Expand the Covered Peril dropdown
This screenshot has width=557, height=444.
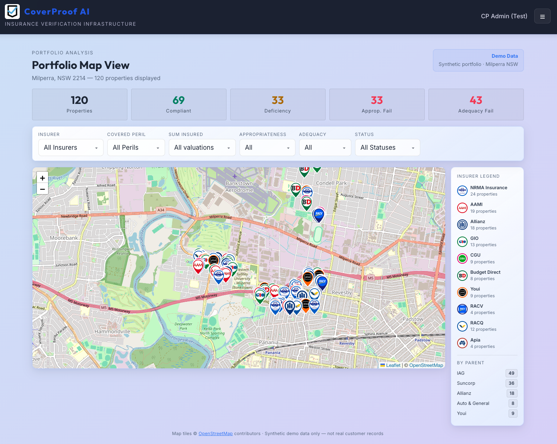[x=136, y=148]
